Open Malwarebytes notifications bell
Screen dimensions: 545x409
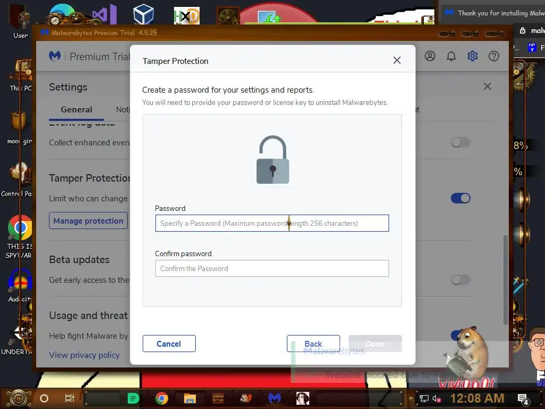pos(451,56)
